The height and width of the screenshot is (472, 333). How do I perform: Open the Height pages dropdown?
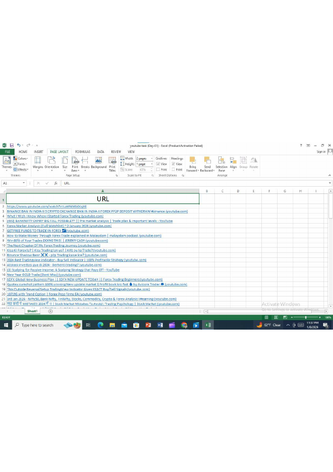pos(152,164)
